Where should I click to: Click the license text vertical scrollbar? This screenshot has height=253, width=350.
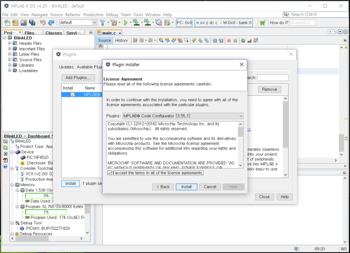click(x=240, y=145)
